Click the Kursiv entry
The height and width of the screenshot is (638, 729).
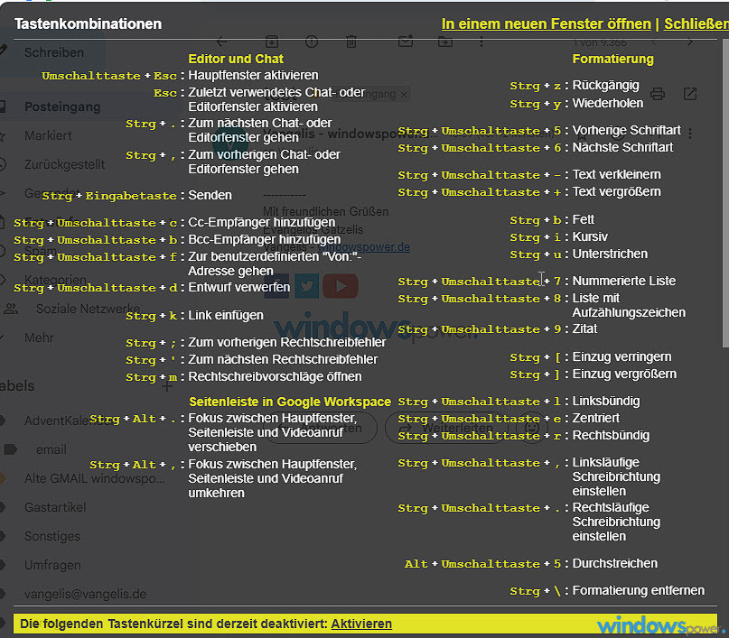(x=590, y=236)
